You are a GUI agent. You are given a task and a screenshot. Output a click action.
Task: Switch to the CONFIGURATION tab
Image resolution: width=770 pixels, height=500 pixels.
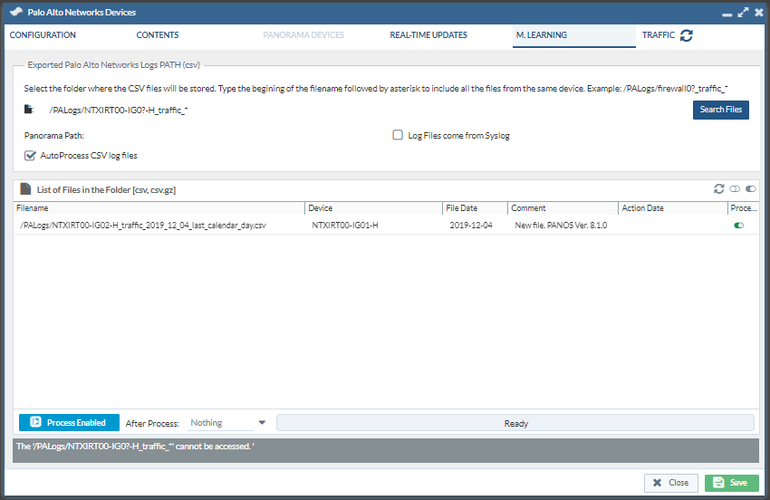click(x=43, y=35)
